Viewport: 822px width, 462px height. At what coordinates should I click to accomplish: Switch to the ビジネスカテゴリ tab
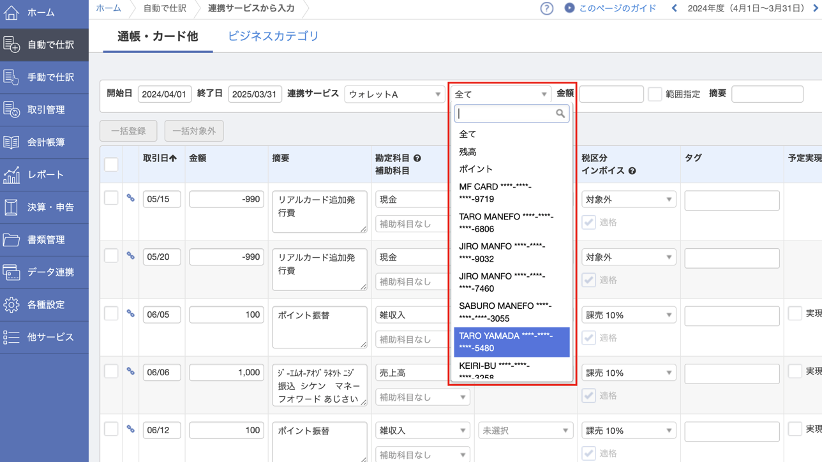coord(273,36)
